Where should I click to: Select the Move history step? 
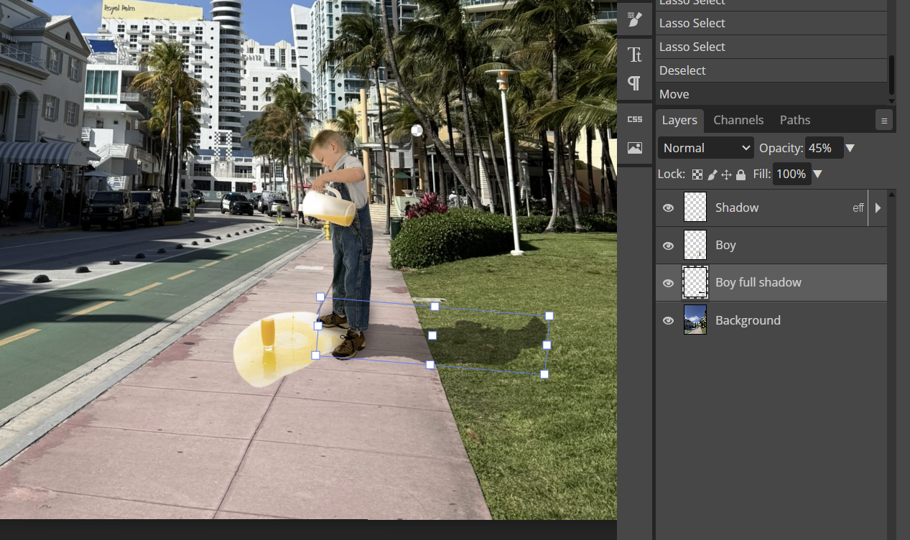point(771,94)
